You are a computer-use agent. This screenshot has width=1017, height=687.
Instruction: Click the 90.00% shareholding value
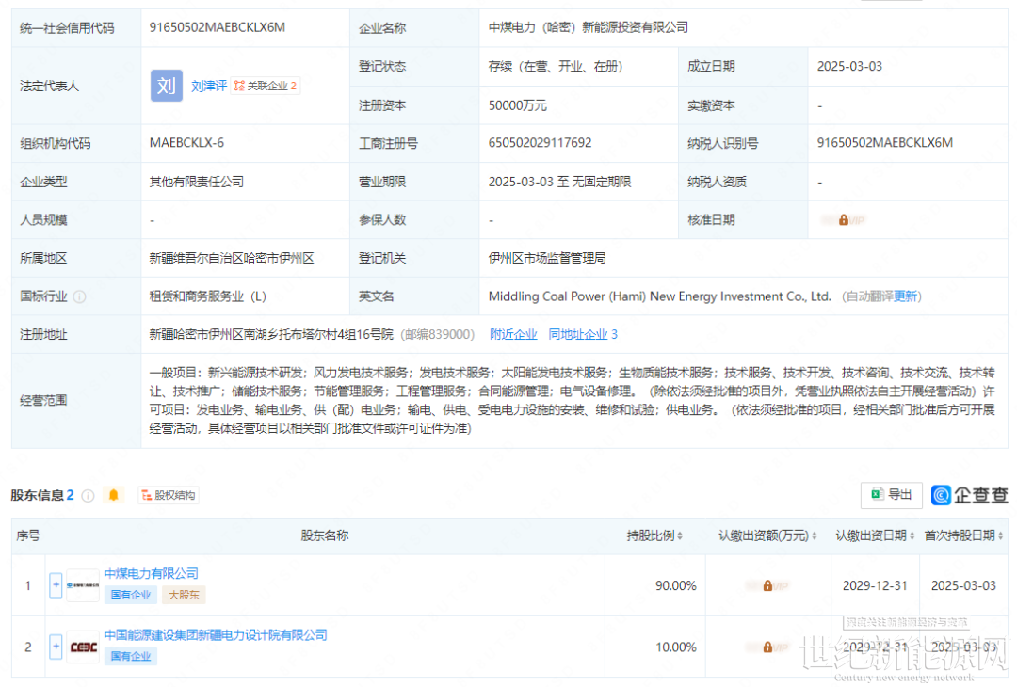tap(676, 586)
